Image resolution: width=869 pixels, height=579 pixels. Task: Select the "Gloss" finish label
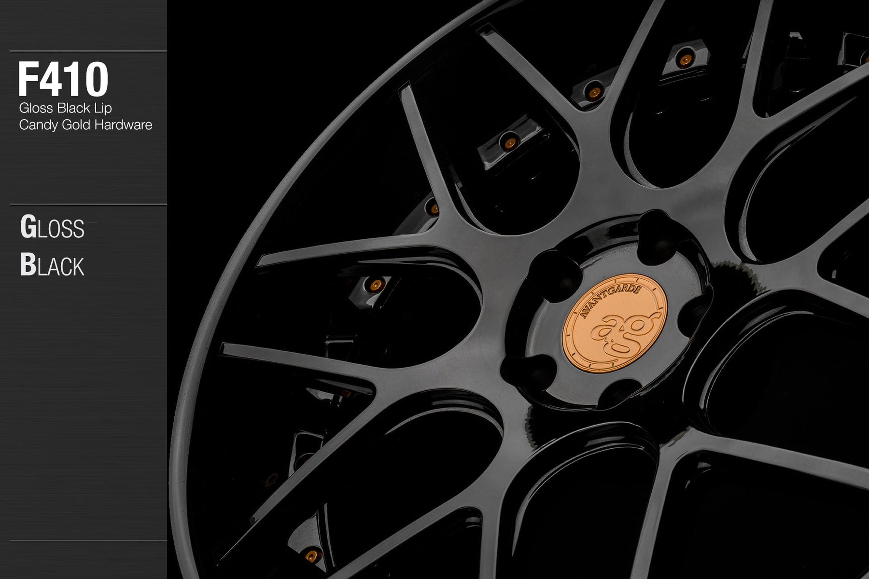(x=52, y=228)
